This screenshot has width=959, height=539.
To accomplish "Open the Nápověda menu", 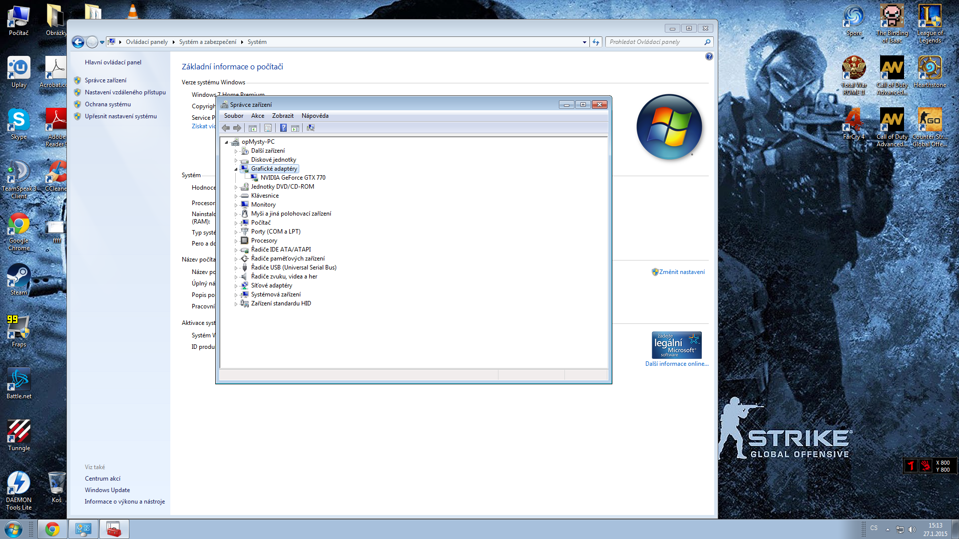I will click(x=315, y=116).
